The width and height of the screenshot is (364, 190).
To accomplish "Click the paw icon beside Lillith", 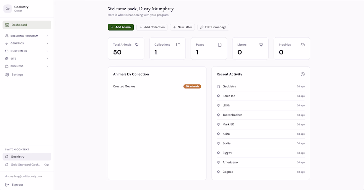I will pos(218,106).
